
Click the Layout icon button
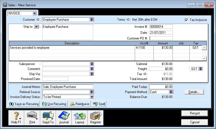[80, 118]
